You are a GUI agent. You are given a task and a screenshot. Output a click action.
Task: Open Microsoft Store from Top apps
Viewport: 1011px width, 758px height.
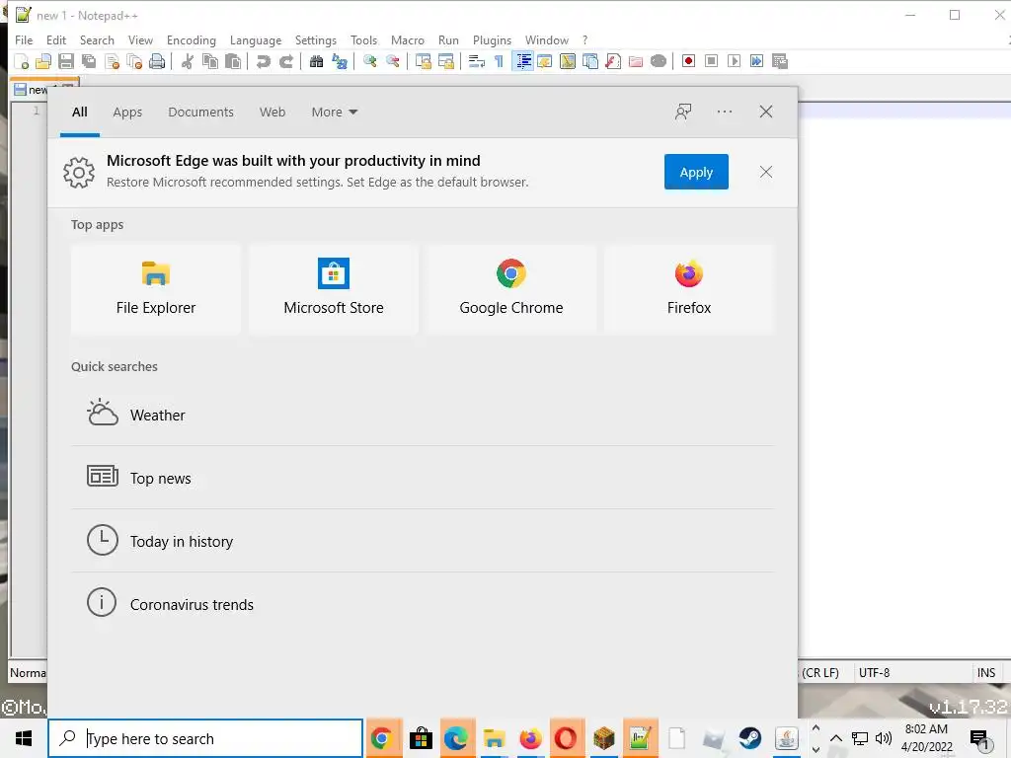tap(334, 289)
